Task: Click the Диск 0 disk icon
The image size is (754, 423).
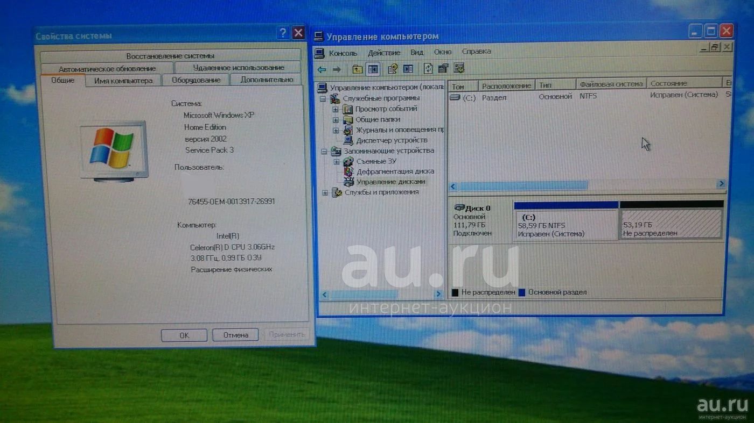Action: click(x=459, y=207)
